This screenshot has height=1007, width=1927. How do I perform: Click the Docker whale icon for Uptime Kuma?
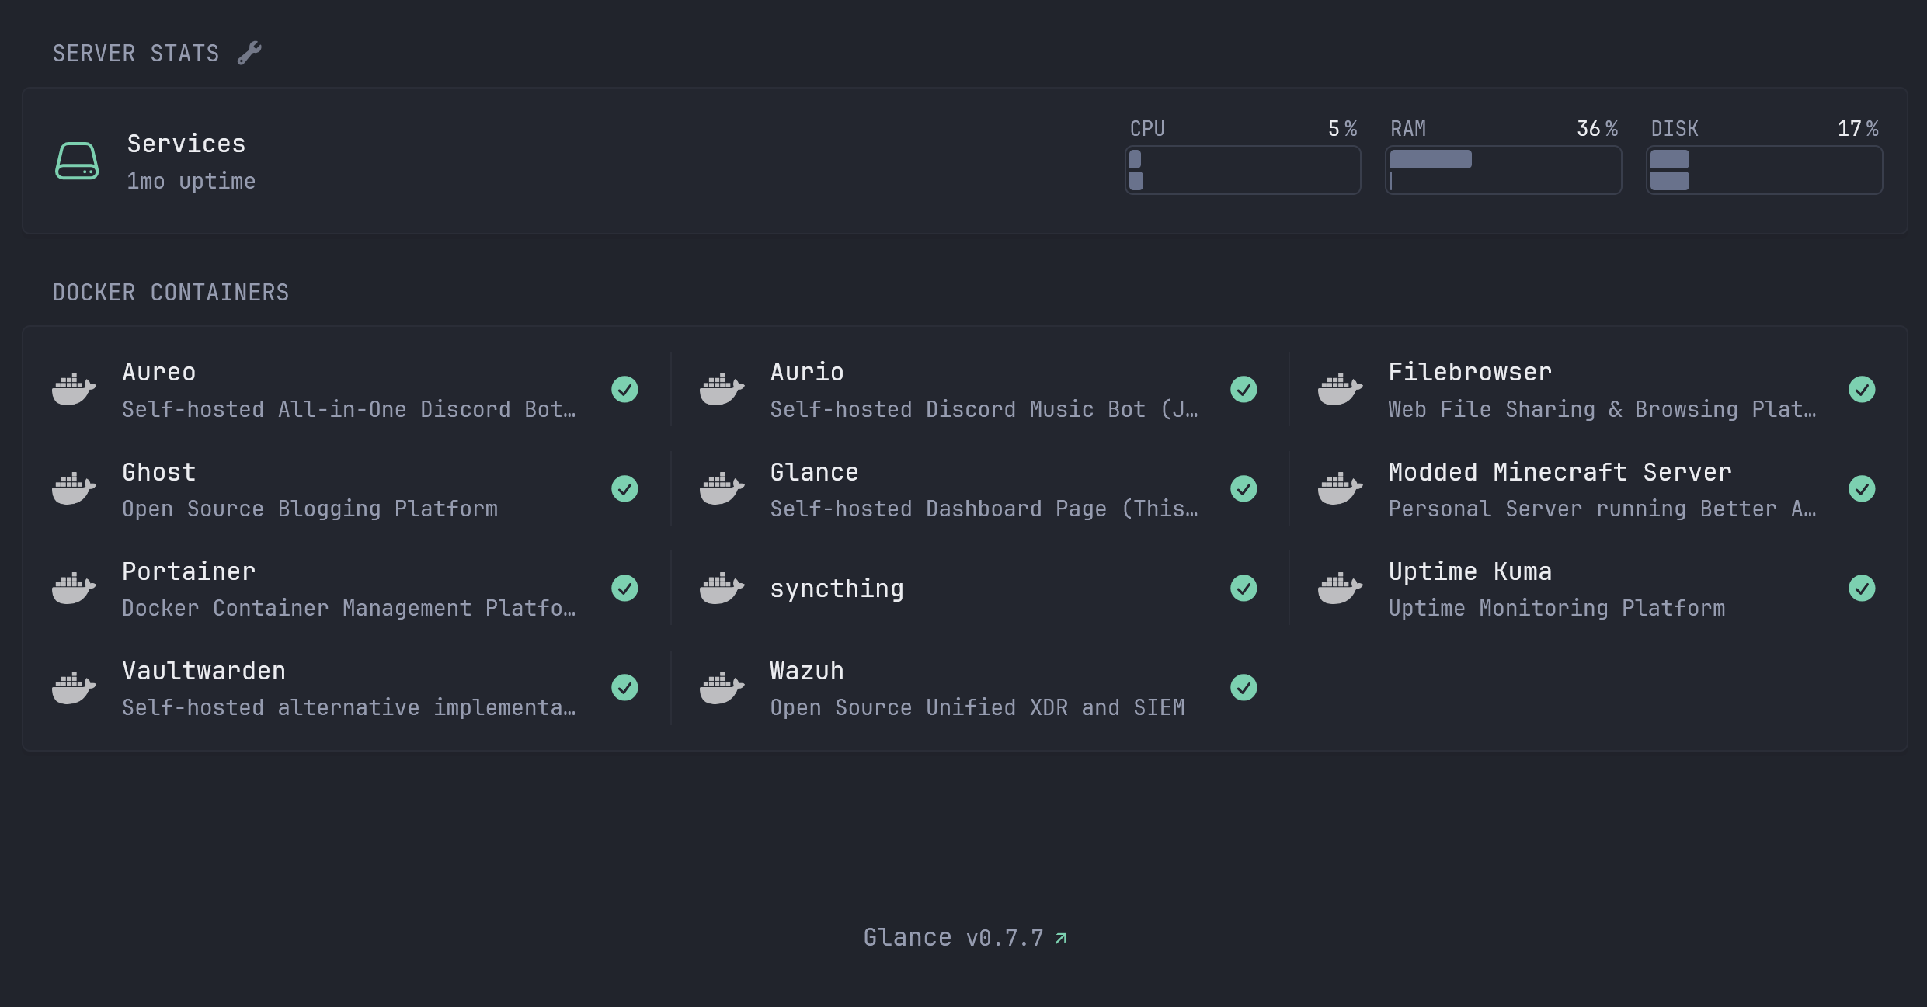click(x=1340, y=588)
